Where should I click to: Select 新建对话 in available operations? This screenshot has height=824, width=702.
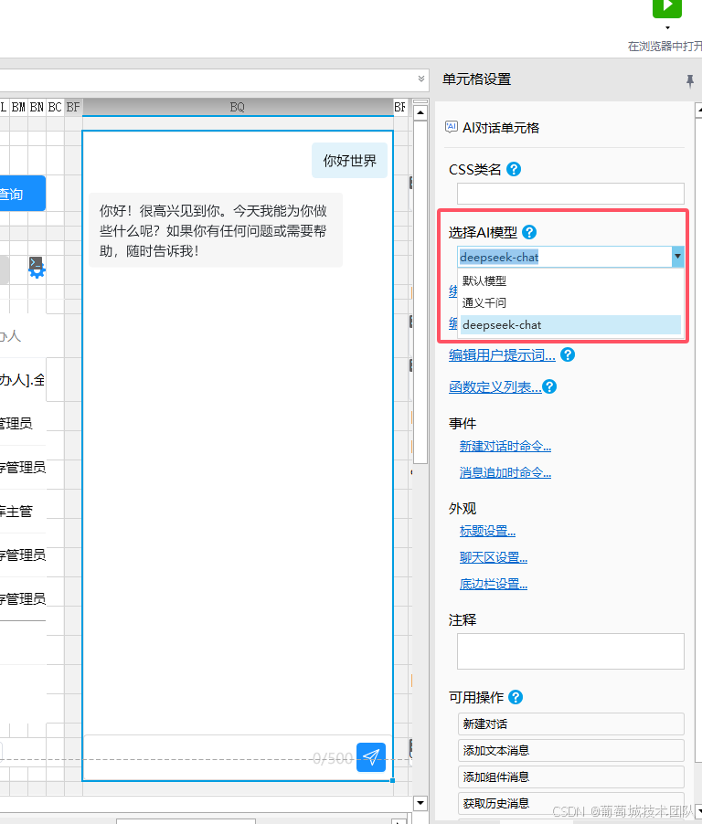point(571,724)
